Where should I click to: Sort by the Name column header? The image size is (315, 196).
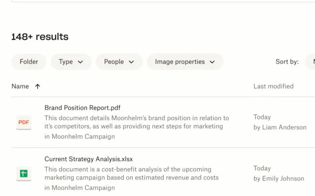coord(20,86)
